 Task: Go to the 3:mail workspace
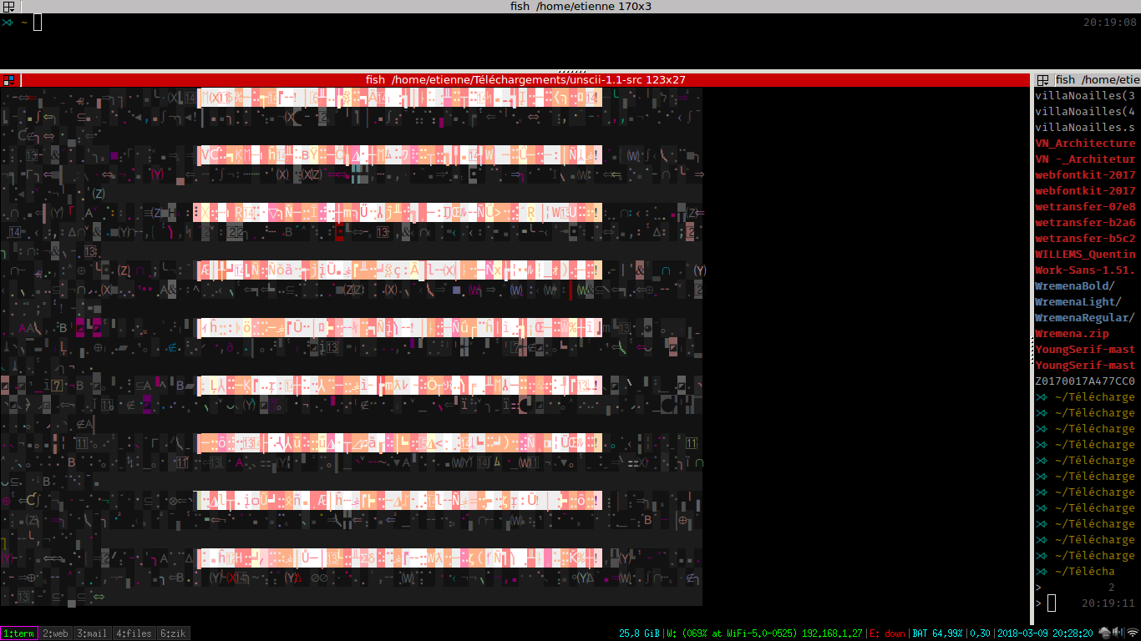click(92, 633)
